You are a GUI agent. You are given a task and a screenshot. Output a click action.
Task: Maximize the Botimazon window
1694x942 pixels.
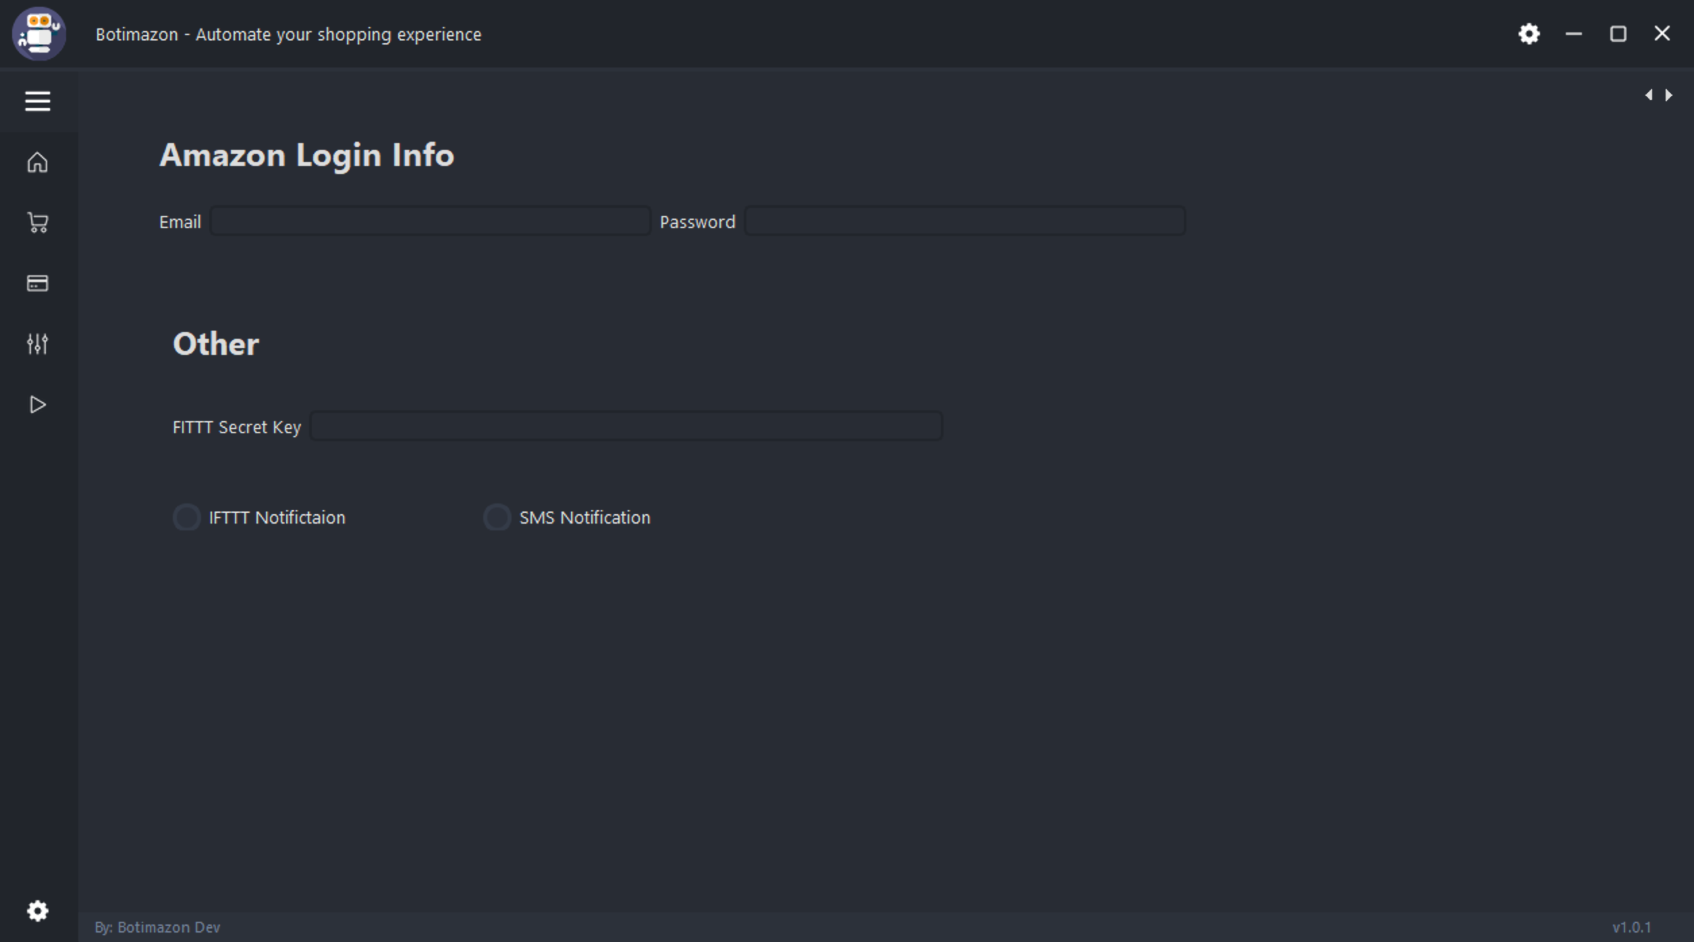(1618, 34)
